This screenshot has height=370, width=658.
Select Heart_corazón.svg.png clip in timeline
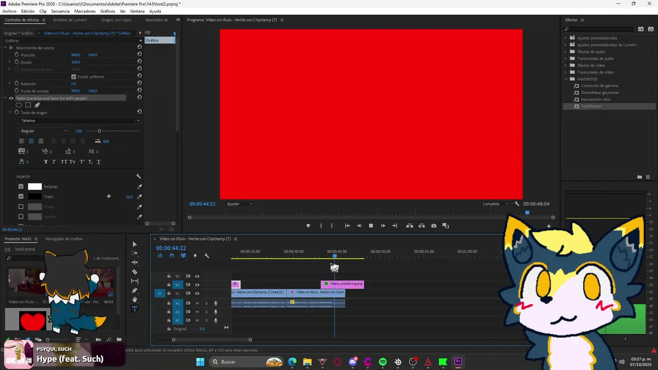342,284
